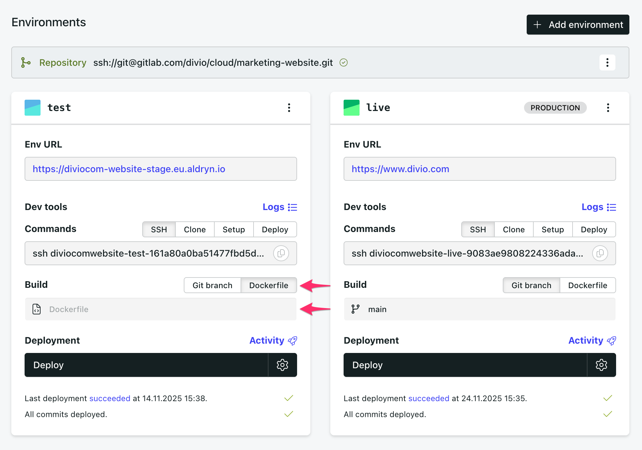Open the Repository three-dot options menu

(x=607, y=62)
